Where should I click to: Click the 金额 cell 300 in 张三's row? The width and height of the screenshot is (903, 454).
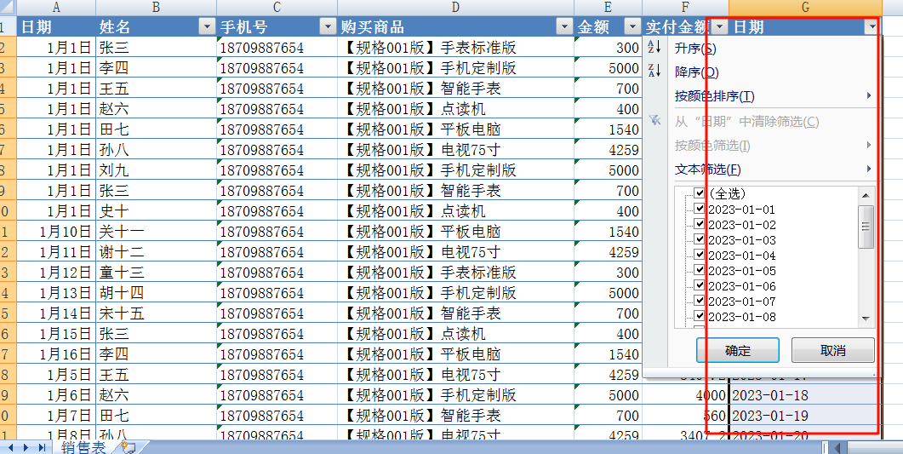pyautogui.click(x=609, y=47)
